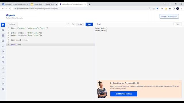Toggle the bookmark star for this page
Screen dimensions: 184x103
[157, 9]
